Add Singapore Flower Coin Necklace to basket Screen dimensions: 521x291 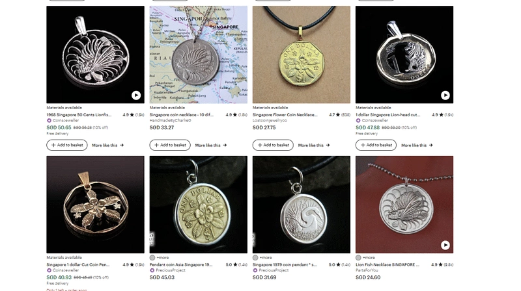click(273, 145)
